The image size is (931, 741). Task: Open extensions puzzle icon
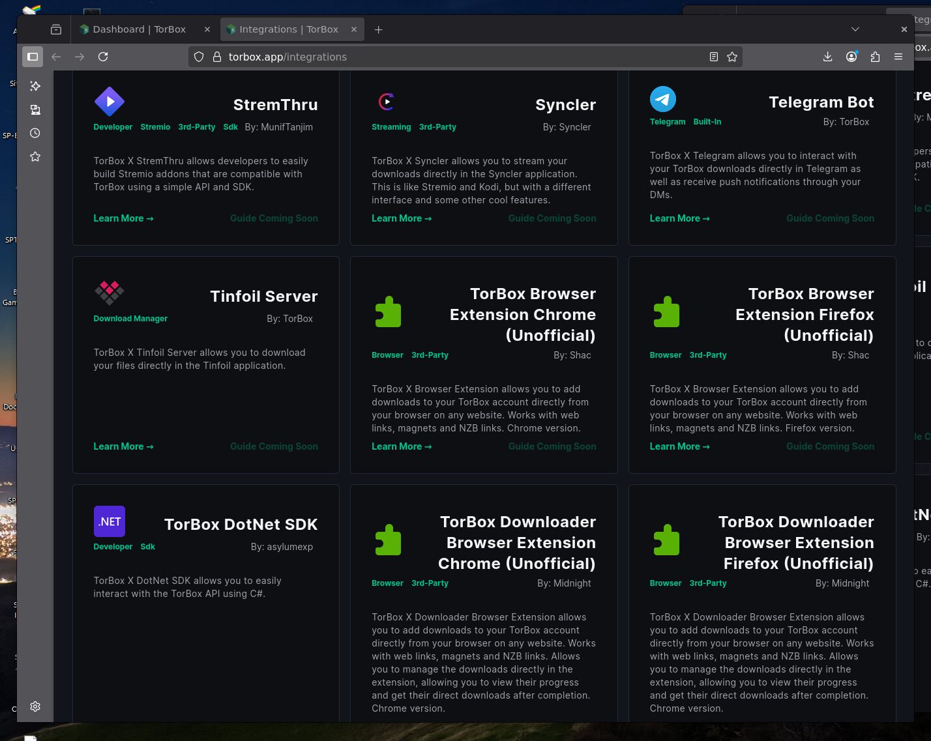875,57
